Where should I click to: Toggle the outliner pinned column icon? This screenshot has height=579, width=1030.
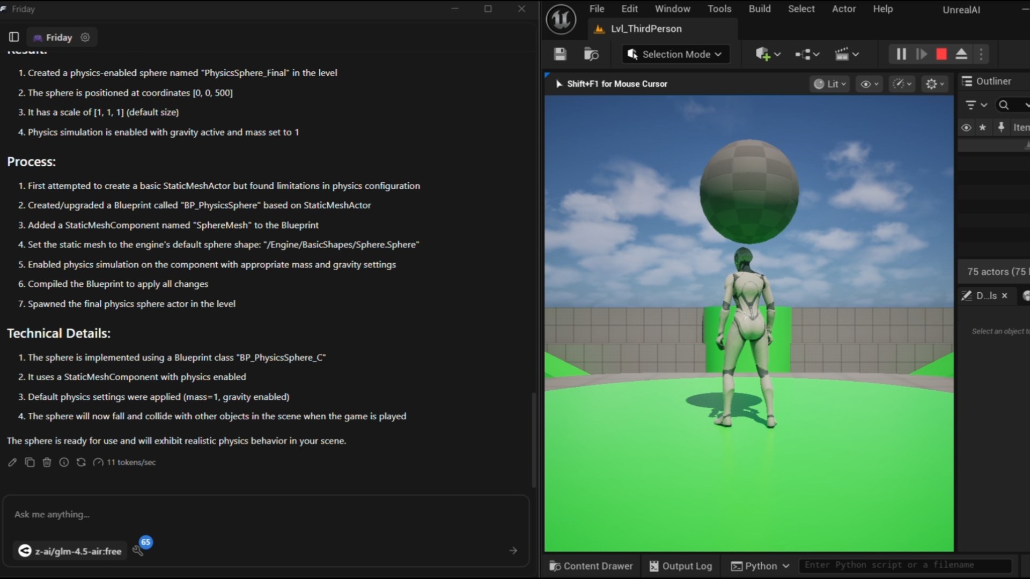coord(1001,127)
